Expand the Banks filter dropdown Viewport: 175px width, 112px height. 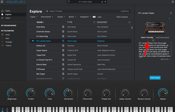(x=72, y=17)
